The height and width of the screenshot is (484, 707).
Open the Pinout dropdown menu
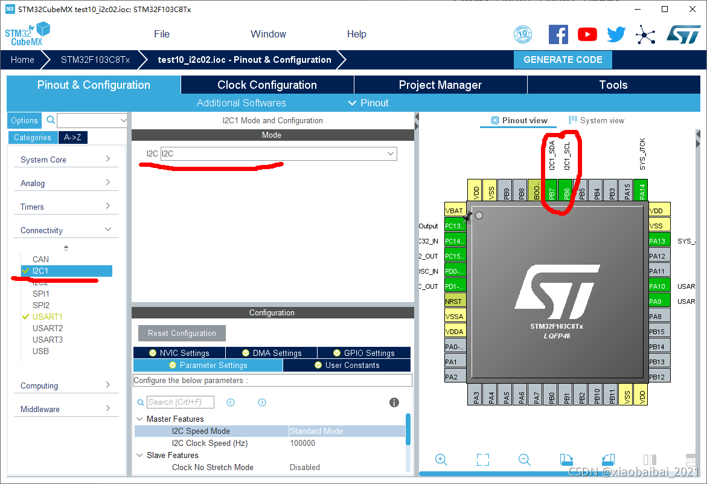coord(368,103)
